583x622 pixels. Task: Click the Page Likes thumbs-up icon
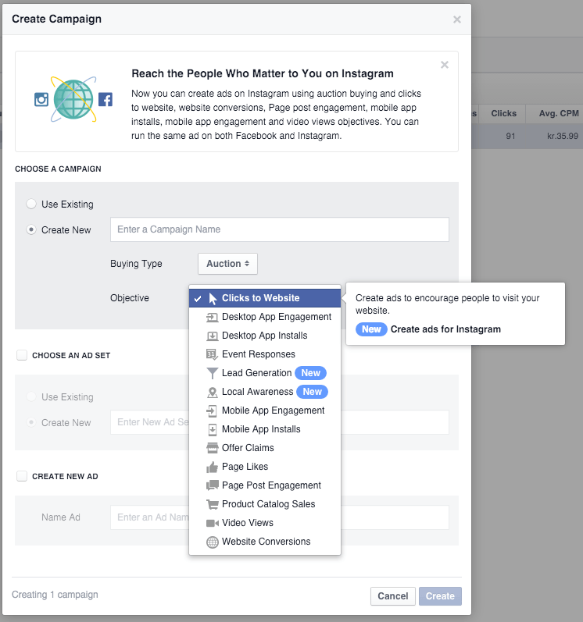212,467
